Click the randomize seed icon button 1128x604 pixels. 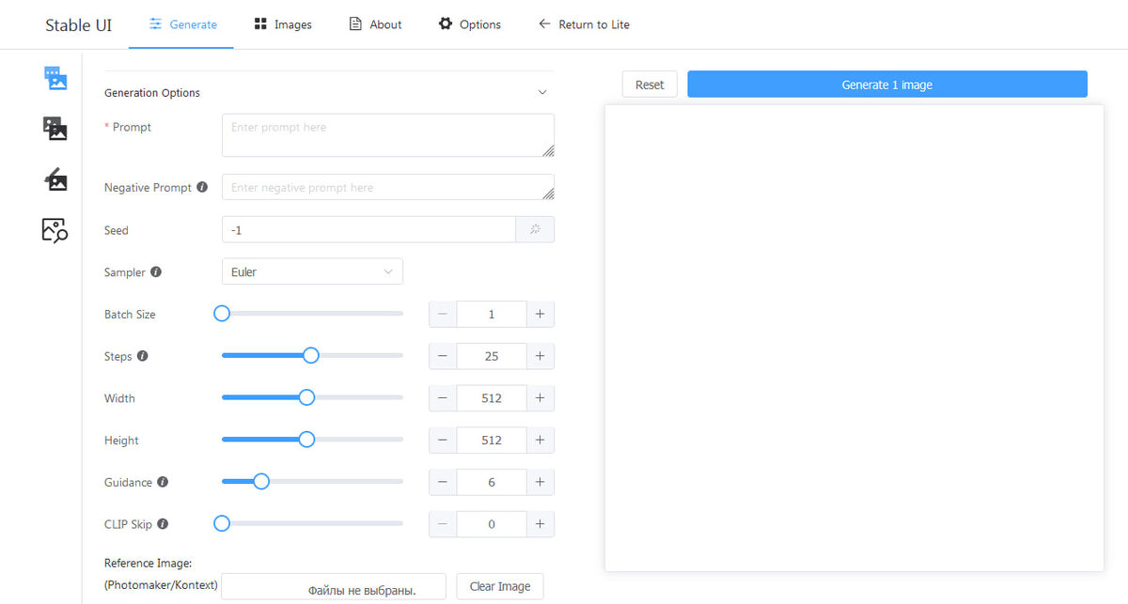click(x=535, y=229)
